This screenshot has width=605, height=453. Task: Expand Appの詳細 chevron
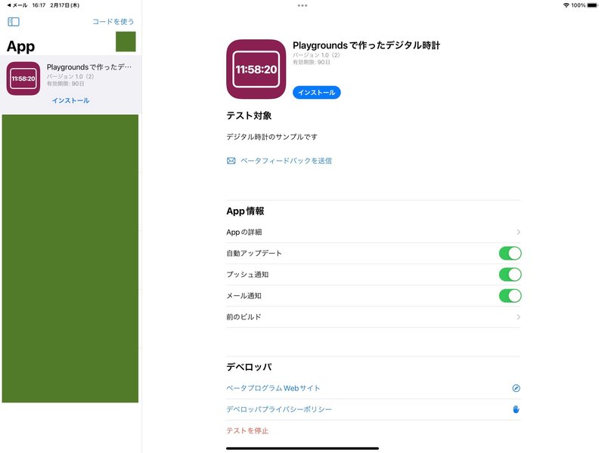click(518, 232)
